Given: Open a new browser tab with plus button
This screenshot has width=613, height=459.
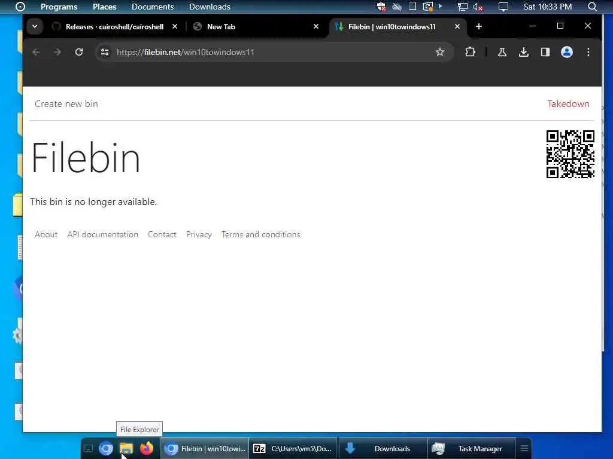Looking at the screenshot, I should pos(478,26).
